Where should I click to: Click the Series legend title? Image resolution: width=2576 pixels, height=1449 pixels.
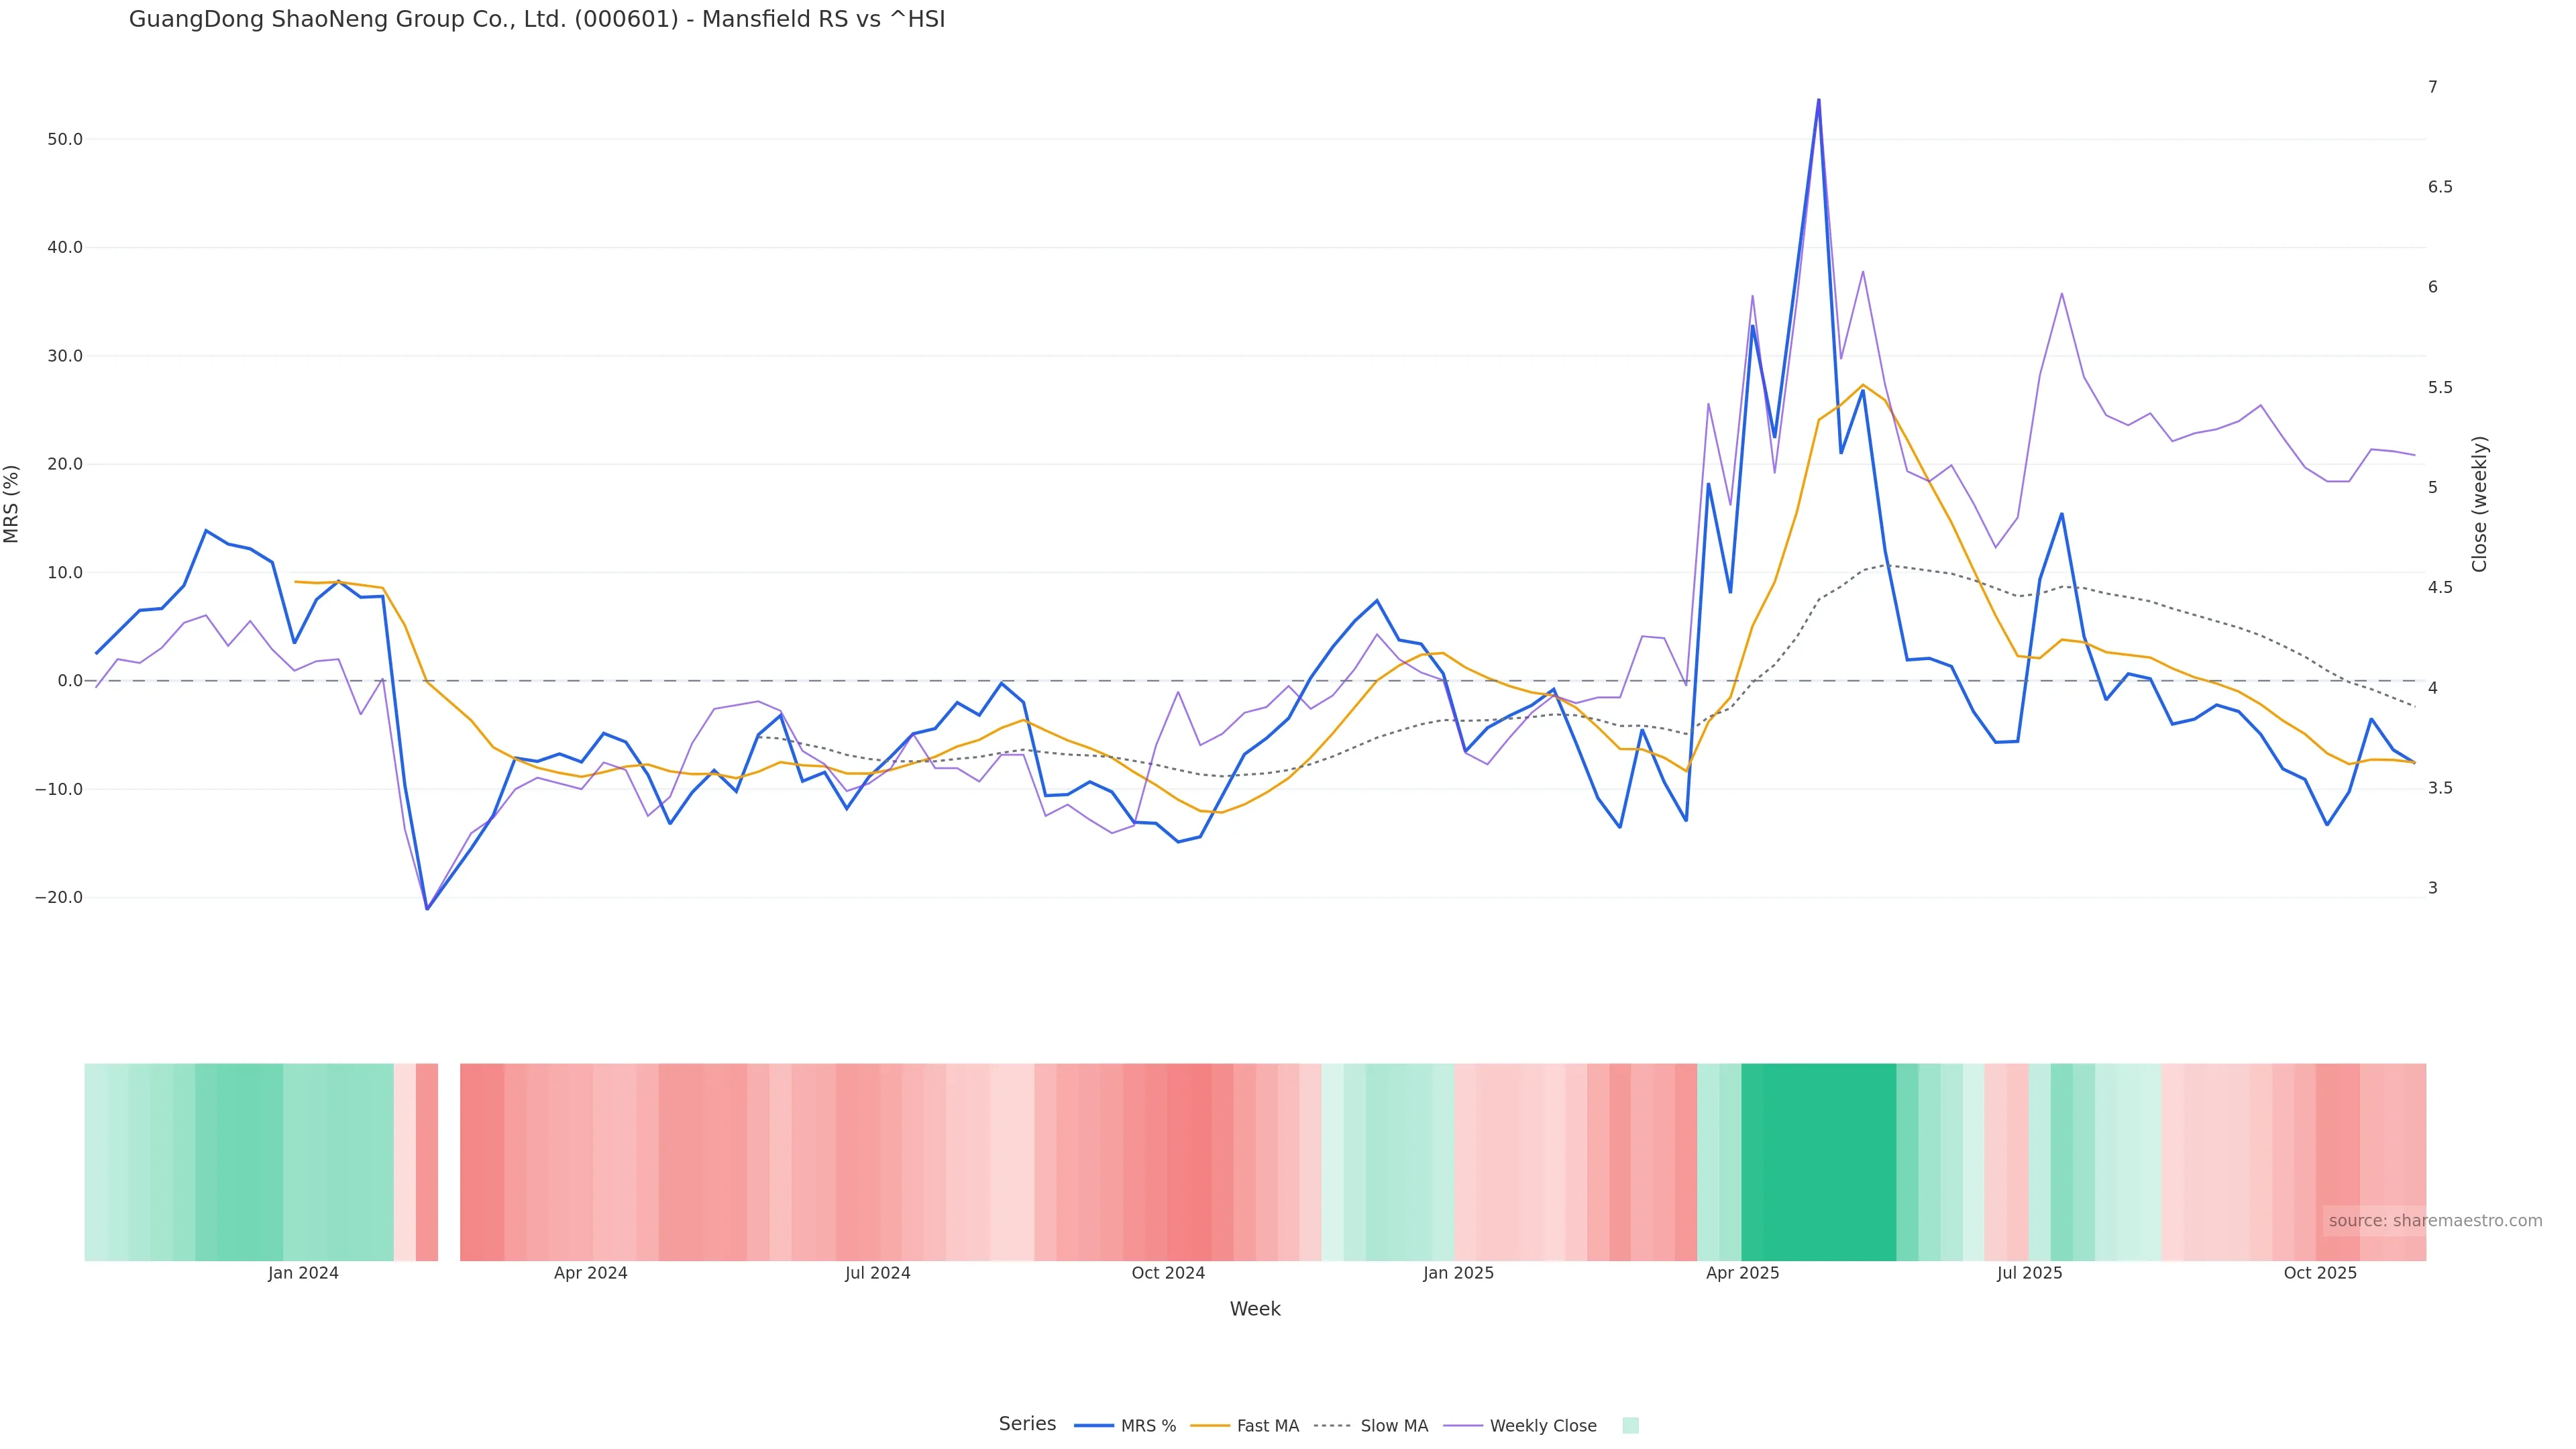coord(1027,1424)
